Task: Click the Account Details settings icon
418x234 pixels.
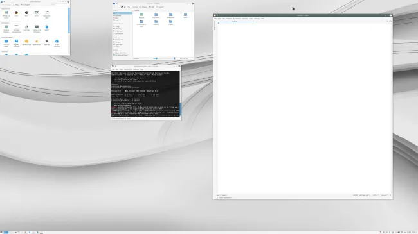Action: pyautogui.click(x=6, y=44)
